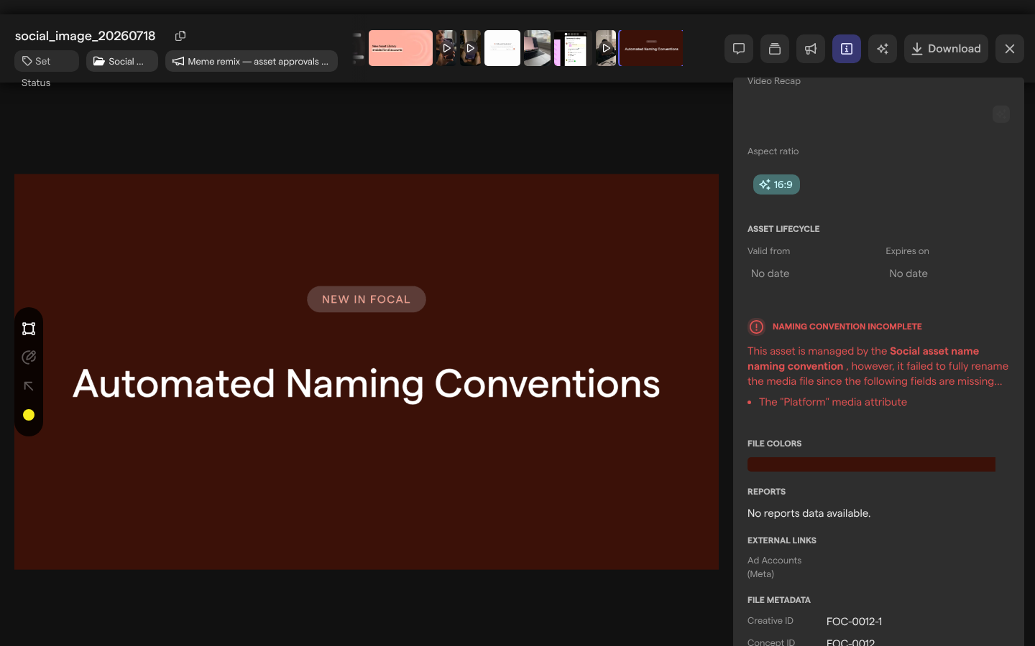Set the Valid from date
1035x646 pixels.
[770, 273]
